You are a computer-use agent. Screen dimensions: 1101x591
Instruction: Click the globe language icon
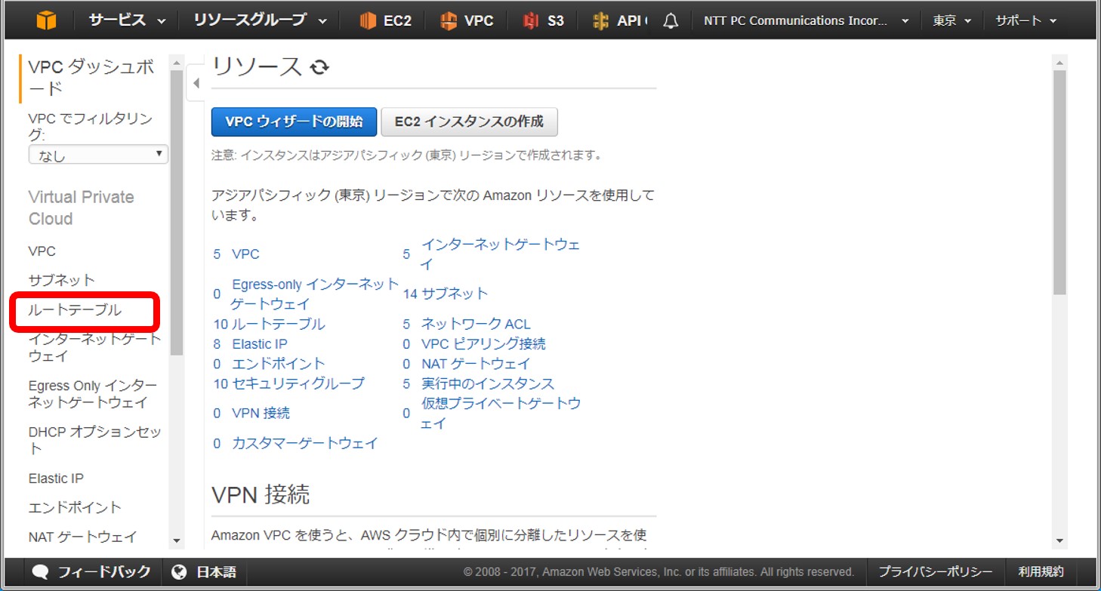179,572
